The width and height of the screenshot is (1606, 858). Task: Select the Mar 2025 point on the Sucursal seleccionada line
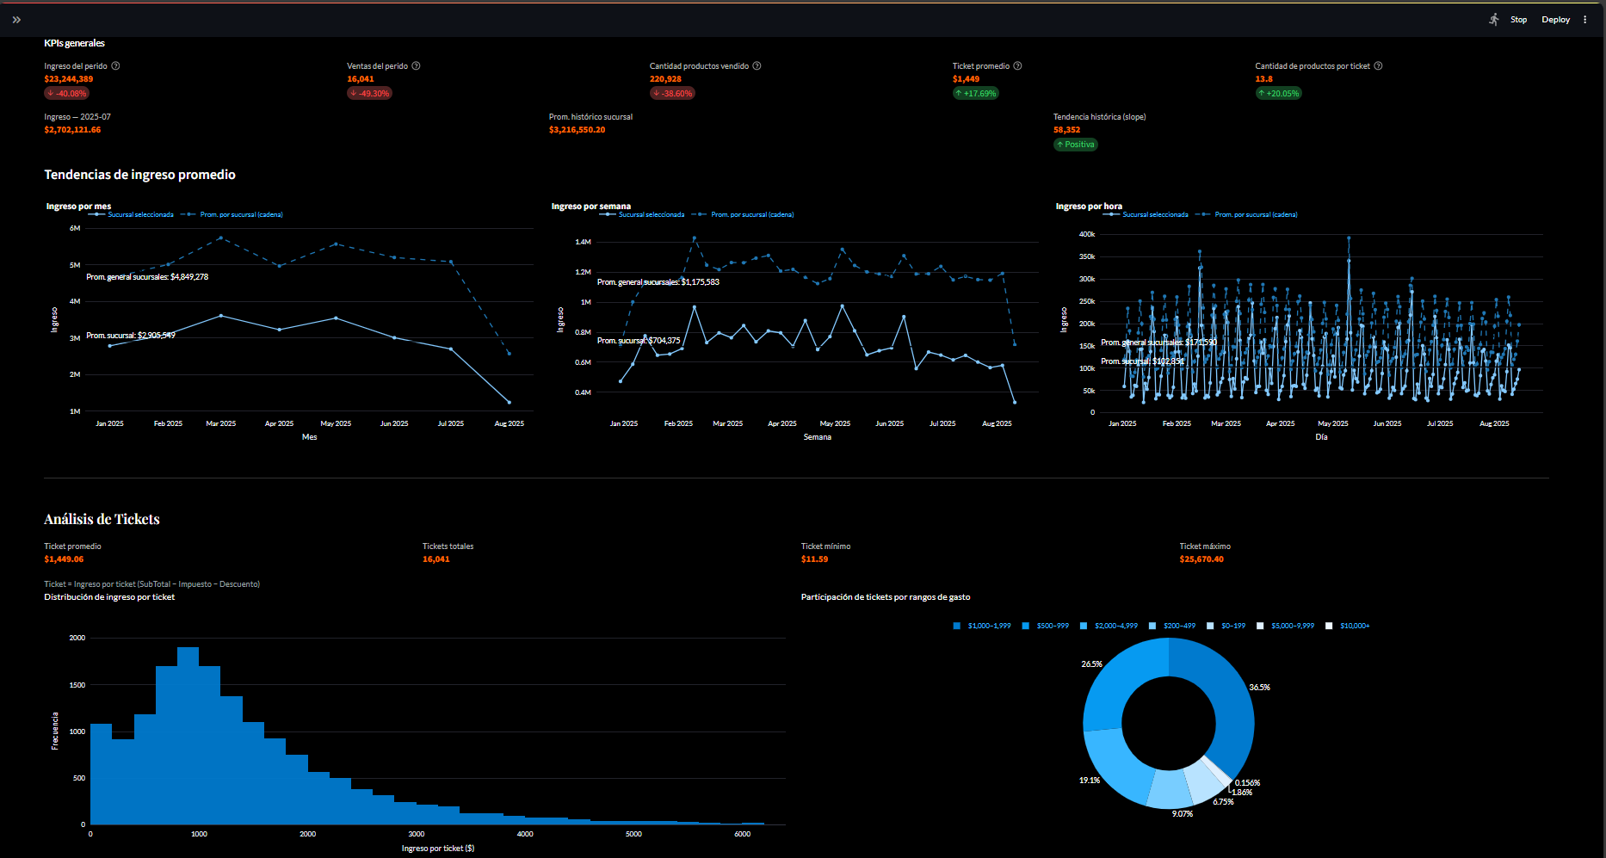(221, 316)
